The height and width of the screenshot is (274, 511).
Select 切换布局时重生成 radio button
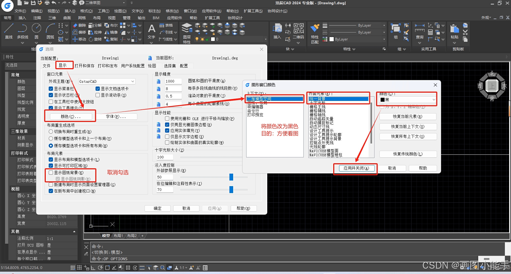point(51,132)
